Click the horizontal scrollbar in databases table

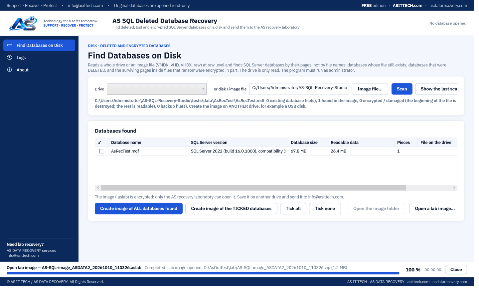253,188
